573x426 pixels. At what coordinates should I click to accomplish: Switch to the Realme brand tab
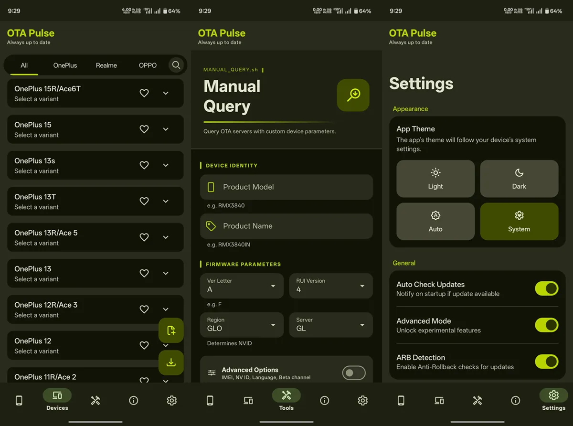tap(106, 65)
